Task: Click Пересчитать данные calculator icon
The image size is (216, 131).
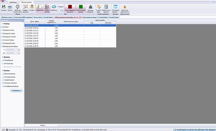Action: pos(106,7)
